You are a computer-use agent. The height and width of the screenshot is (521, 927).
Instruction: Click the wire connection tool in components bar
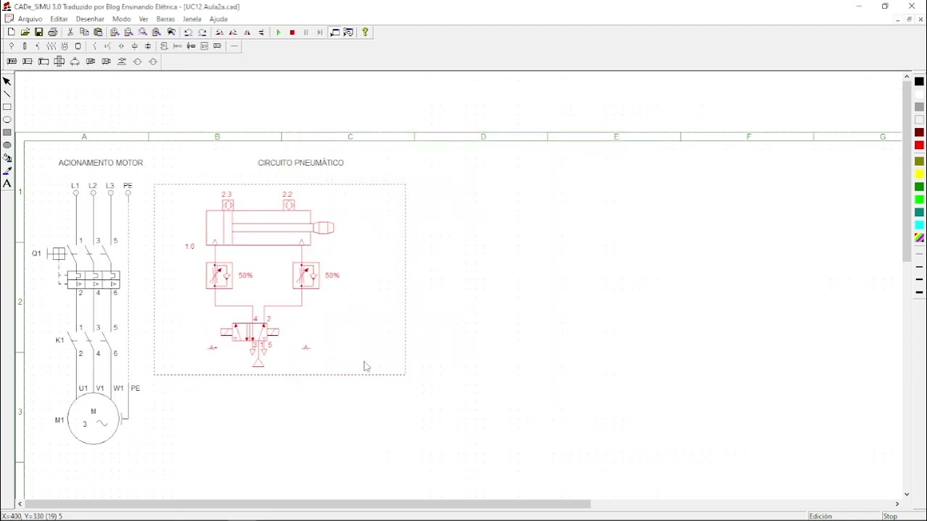coord(235,46)
